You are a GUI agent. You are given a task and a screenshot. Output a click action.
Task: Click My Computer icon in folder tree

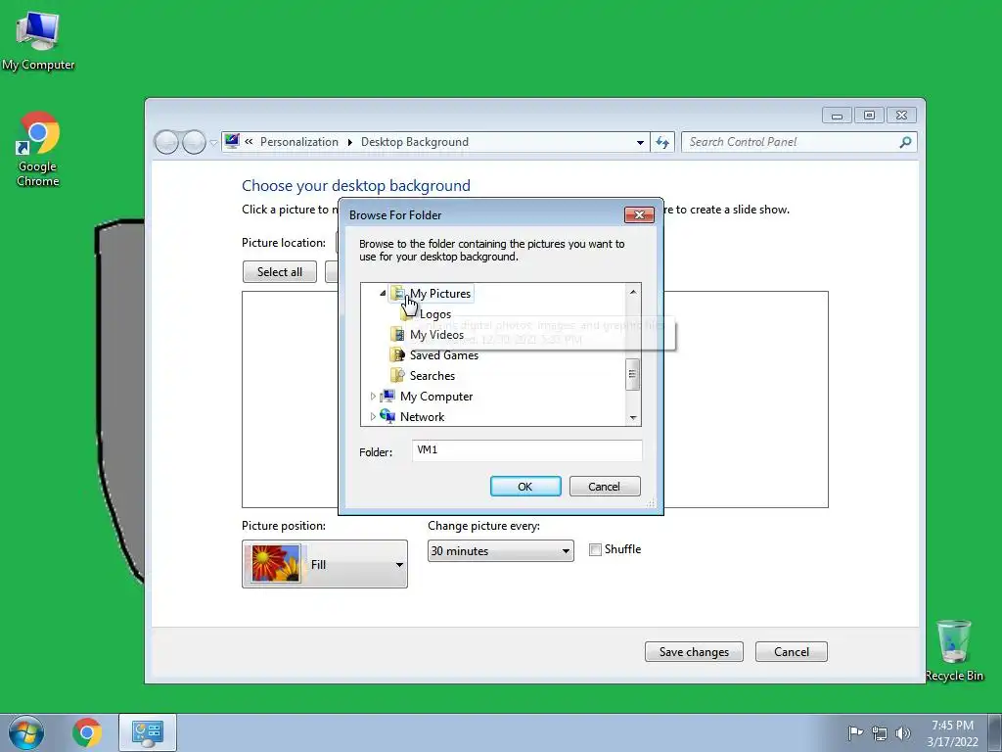click(387, 396)
